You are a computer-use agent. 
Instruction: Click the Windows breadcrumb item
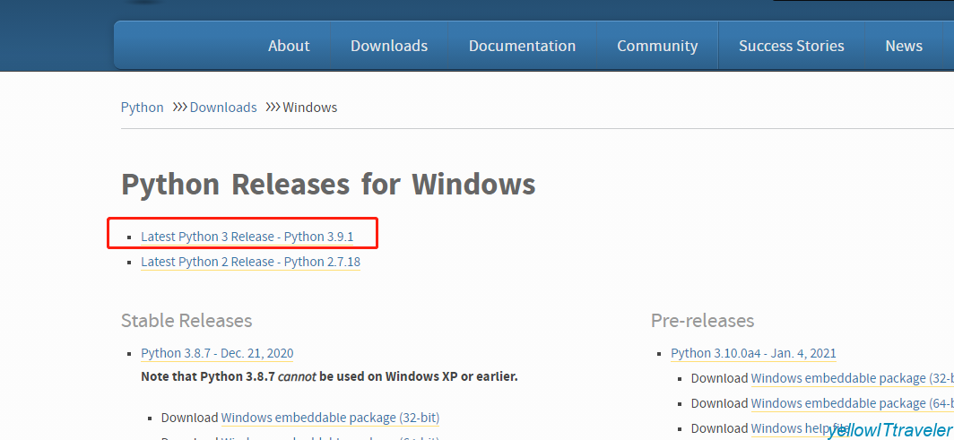point(309,108)
